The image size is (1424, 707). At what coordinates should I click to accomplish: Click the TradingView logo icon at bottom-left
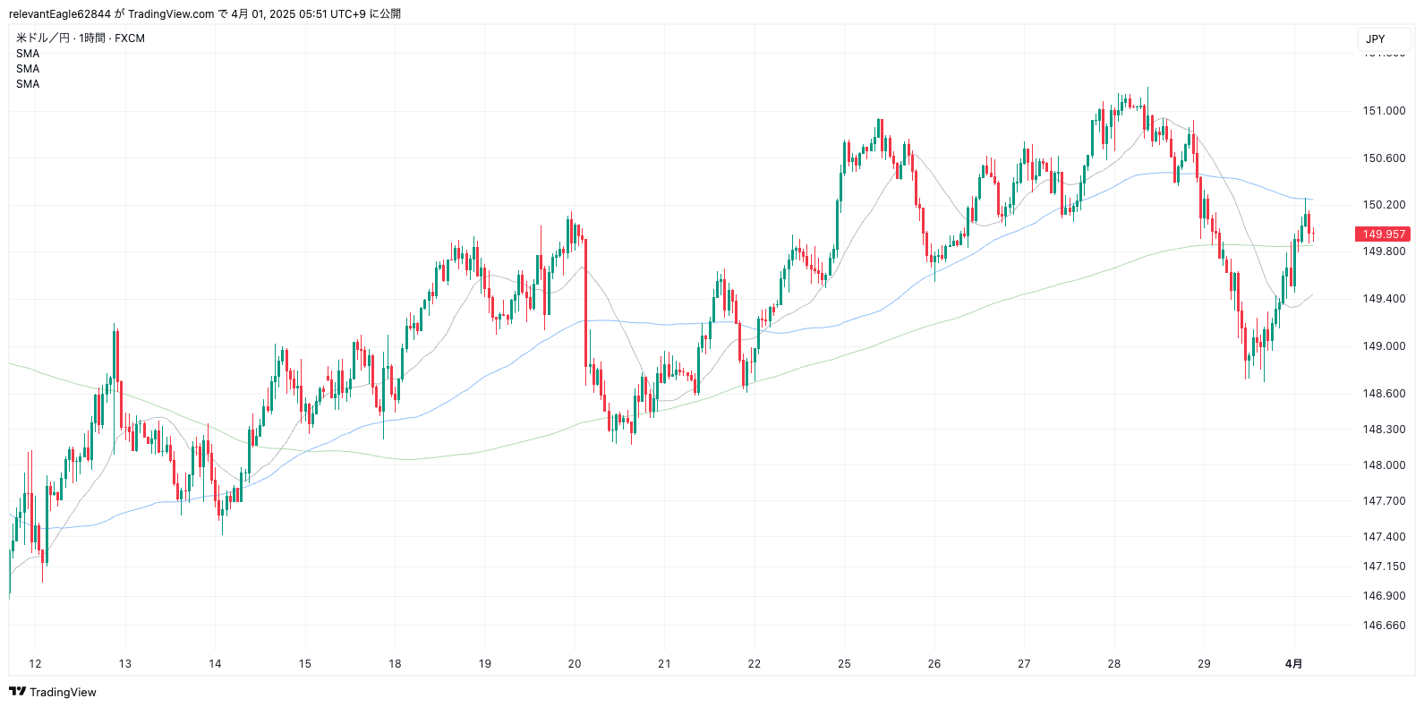(x=17, y=692)
